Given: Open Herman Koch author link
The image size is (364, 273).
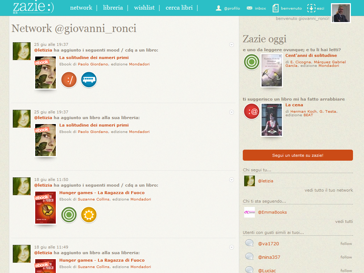Looking at the screenshot, I should 304,111.
